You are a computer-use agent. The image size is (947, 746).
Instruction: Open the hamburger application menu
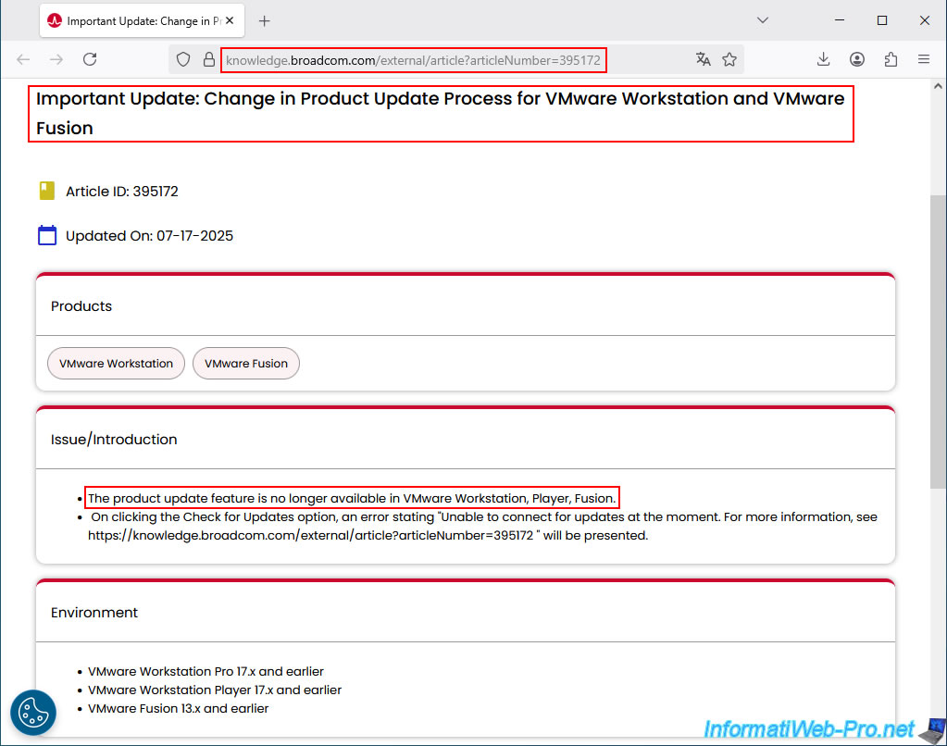point(923,59)
